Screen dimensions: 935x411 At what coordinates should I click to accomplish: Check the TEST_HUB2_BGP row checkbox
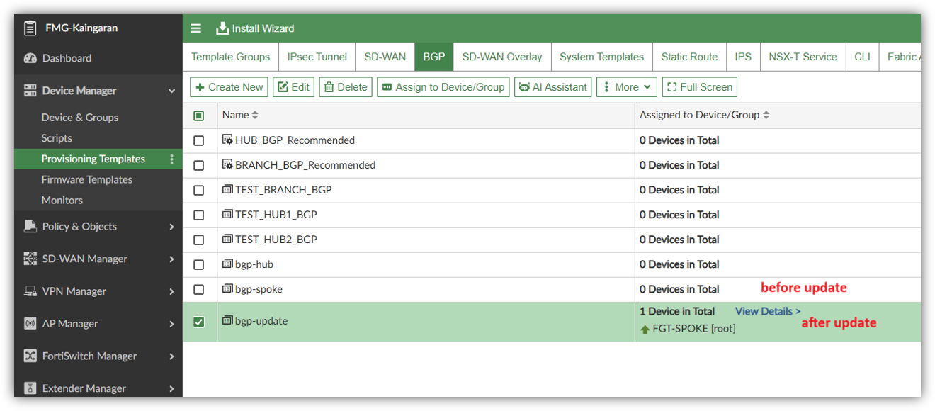199,240
